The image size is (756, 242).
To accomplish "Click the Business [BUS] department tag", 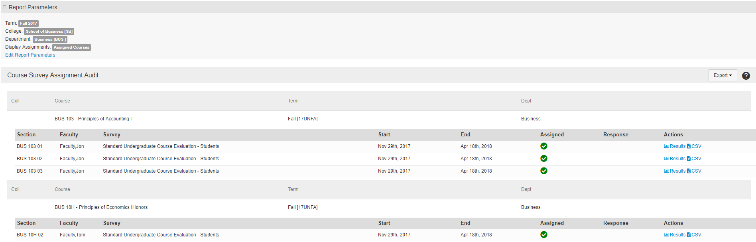I will [x=50, y=39].
